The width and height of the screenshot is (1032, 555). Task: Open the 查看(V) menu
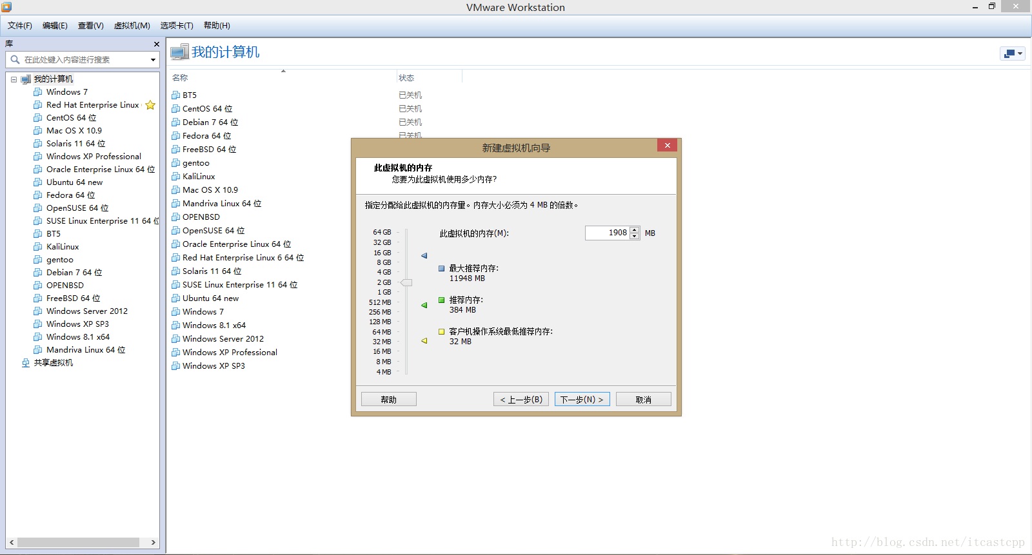(x=91, y=26)
